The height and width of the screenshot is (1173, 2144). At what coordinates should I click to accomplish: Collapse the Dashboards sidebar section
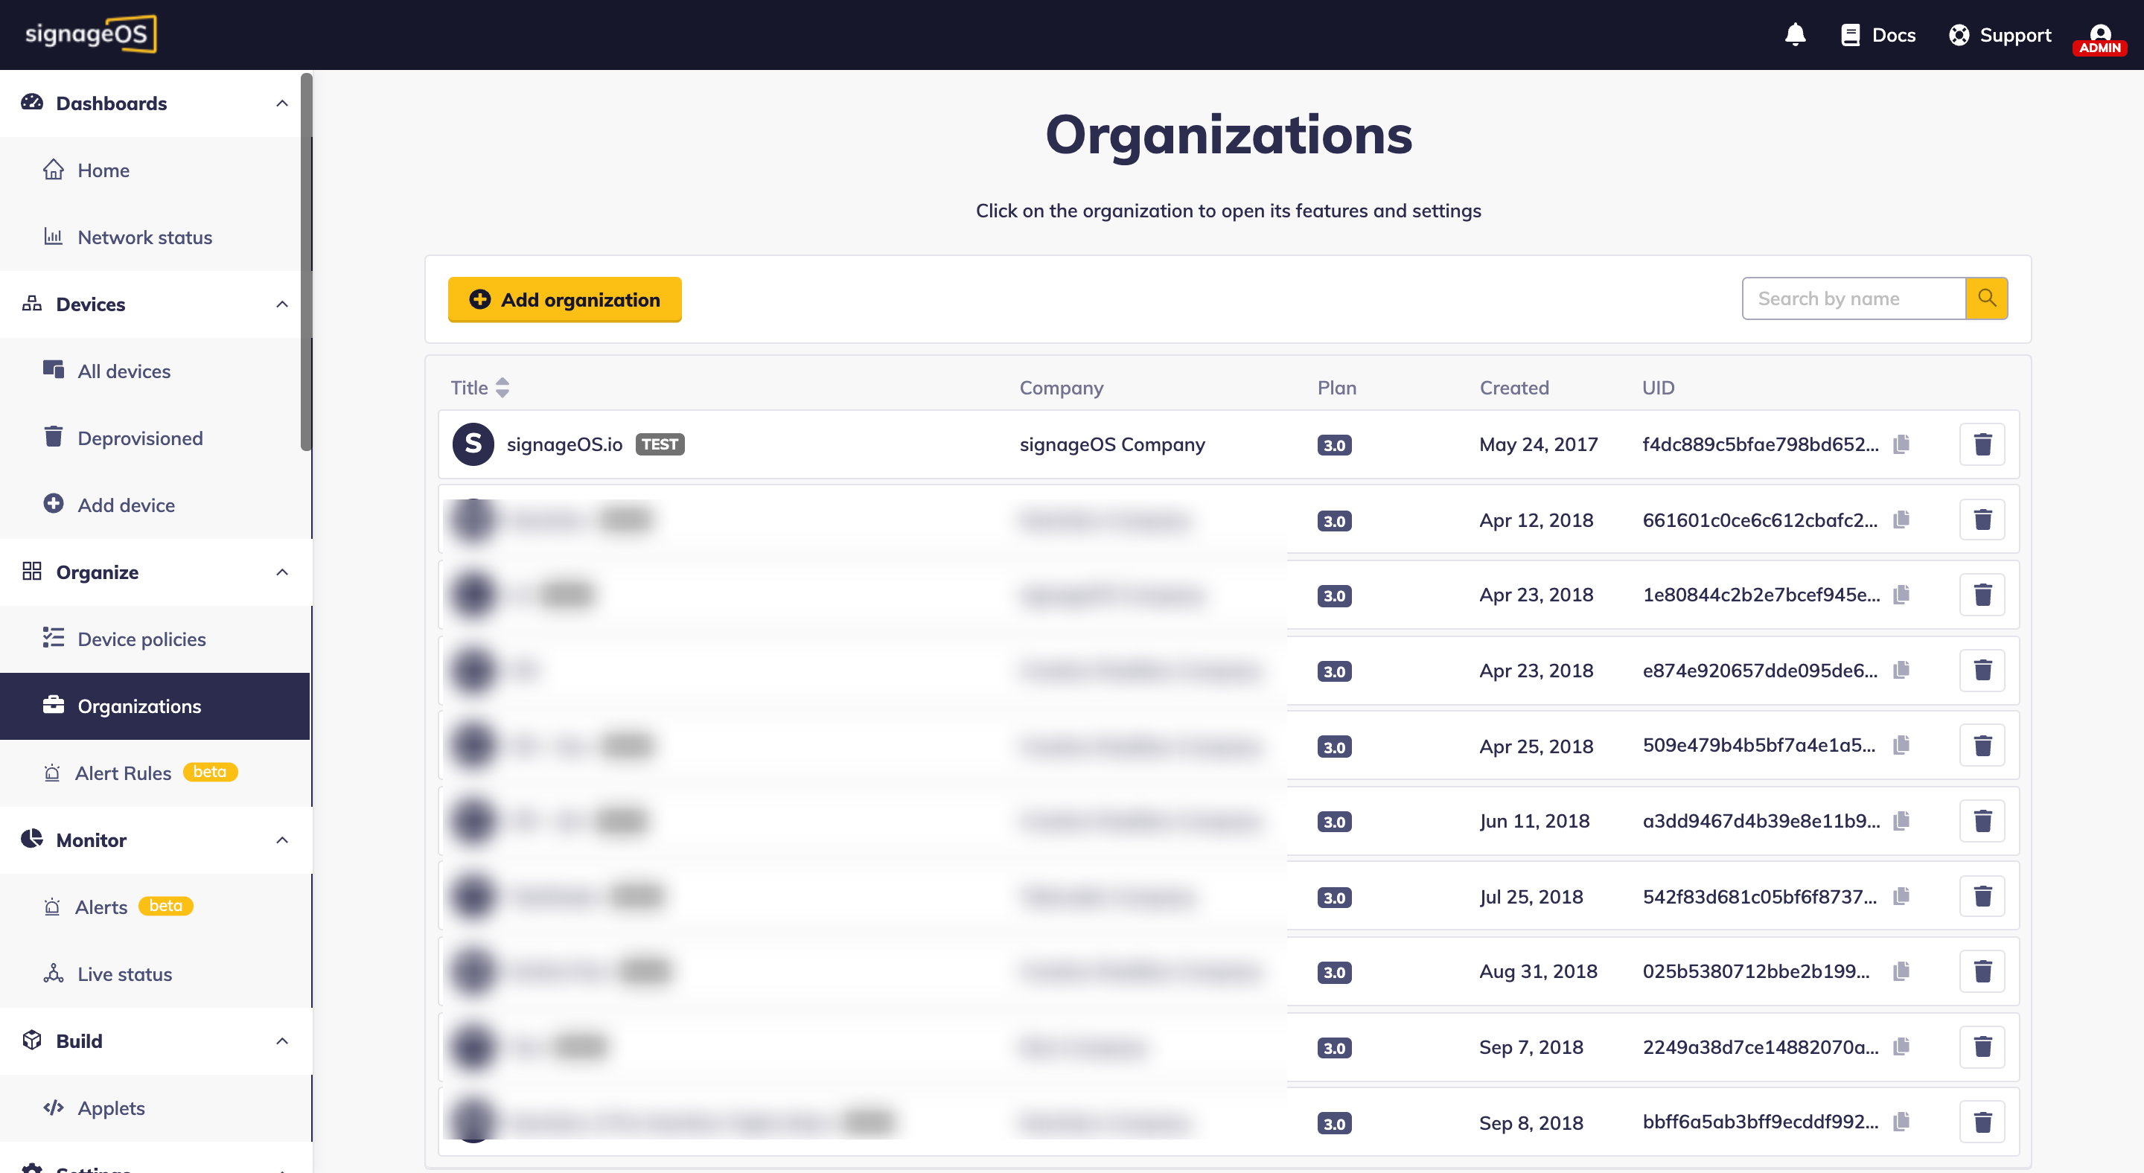pos(282,103)
